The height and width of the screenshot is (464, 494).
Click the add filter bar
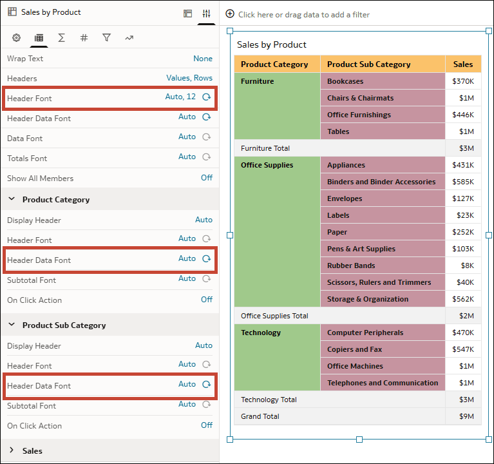click(x=303, y=14)
